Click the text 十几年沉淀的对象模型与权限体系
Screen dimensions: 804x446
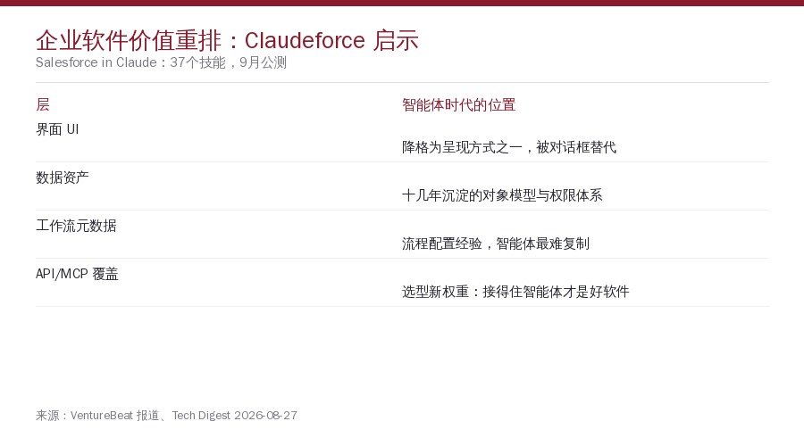click(502, 195)
